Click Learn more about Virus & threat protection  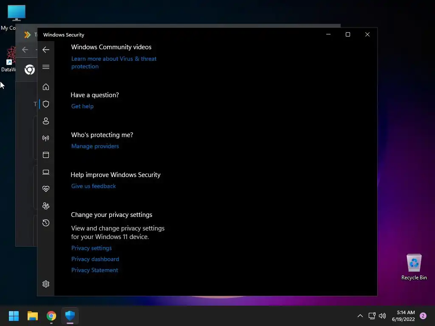click(x=114, y=62)
